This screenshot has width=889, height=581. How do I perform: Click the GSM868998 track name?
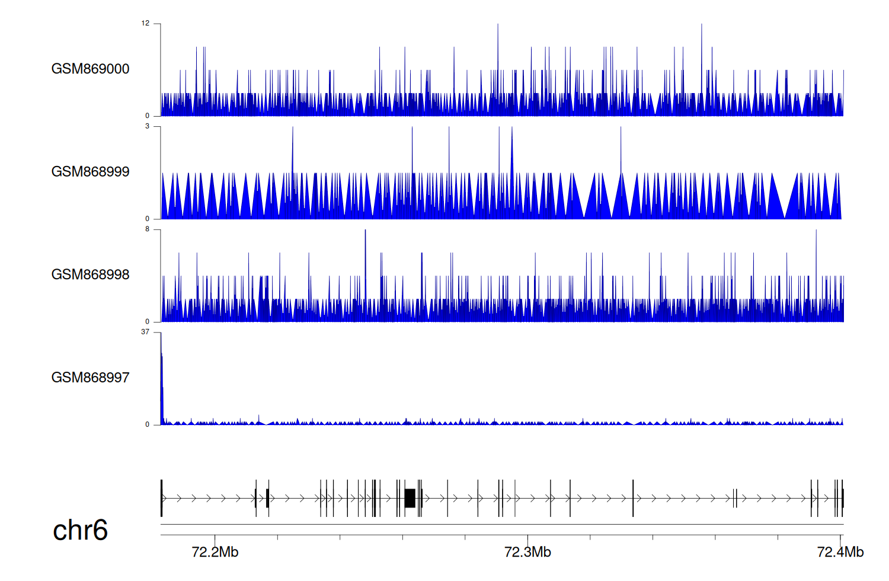click(90, 274)
